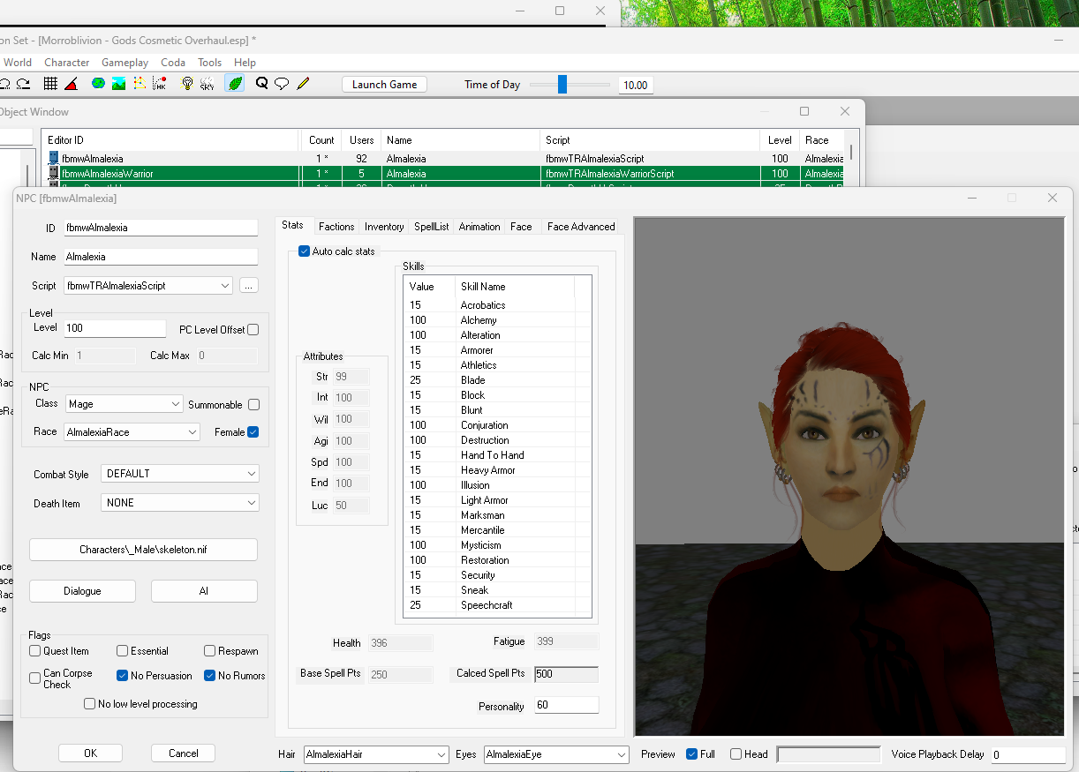The height and width of the screenshot is (772, 1079).
Task: Click the ellipsis button next to Script
Action: [x=248, y=285]
